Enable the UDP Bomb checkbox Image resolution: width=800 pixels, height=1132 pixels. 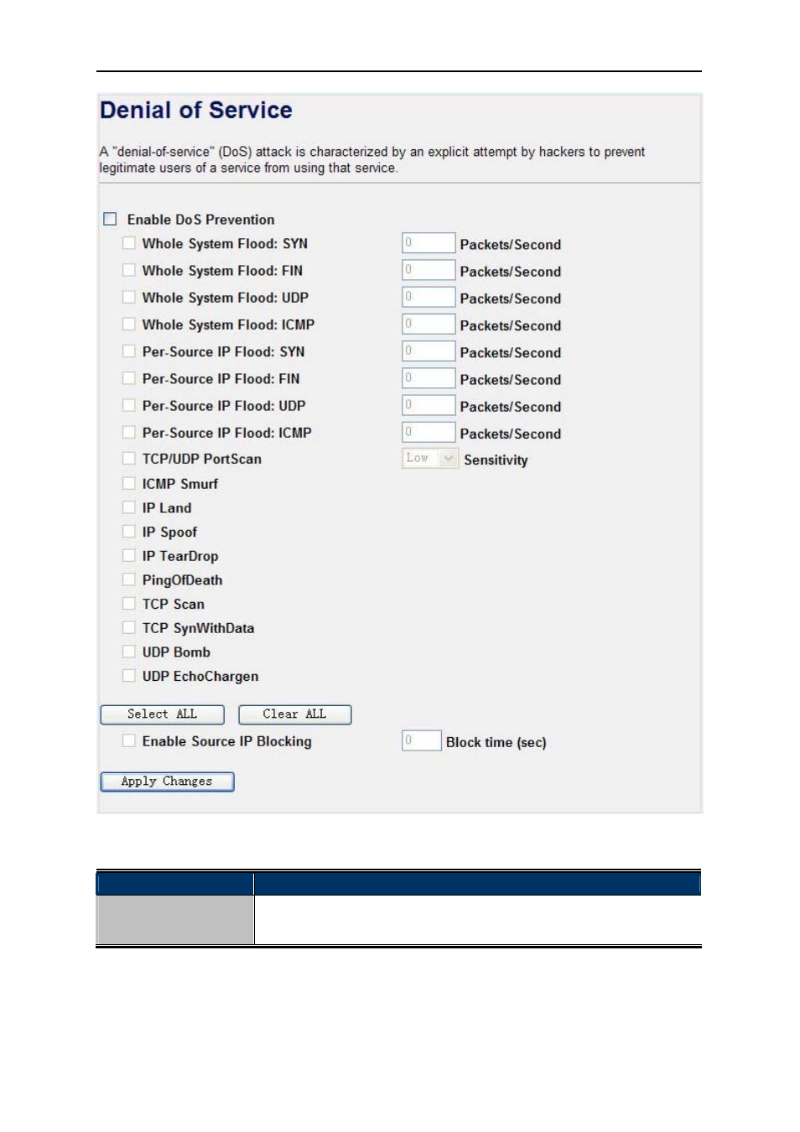(x=128, y=652)
